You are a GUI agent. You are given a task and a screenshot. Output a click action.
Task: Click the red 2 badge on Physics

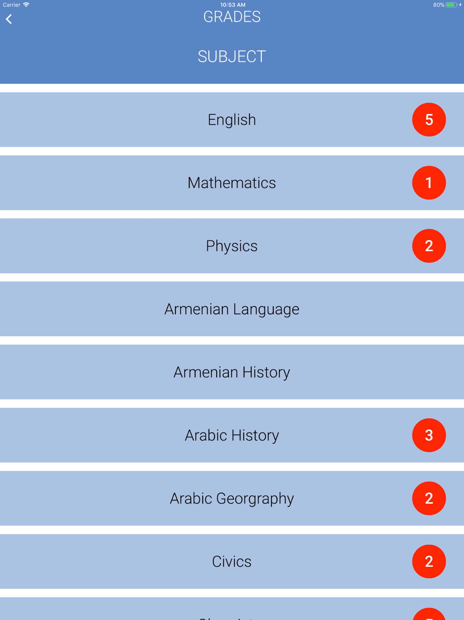(429, 246)
